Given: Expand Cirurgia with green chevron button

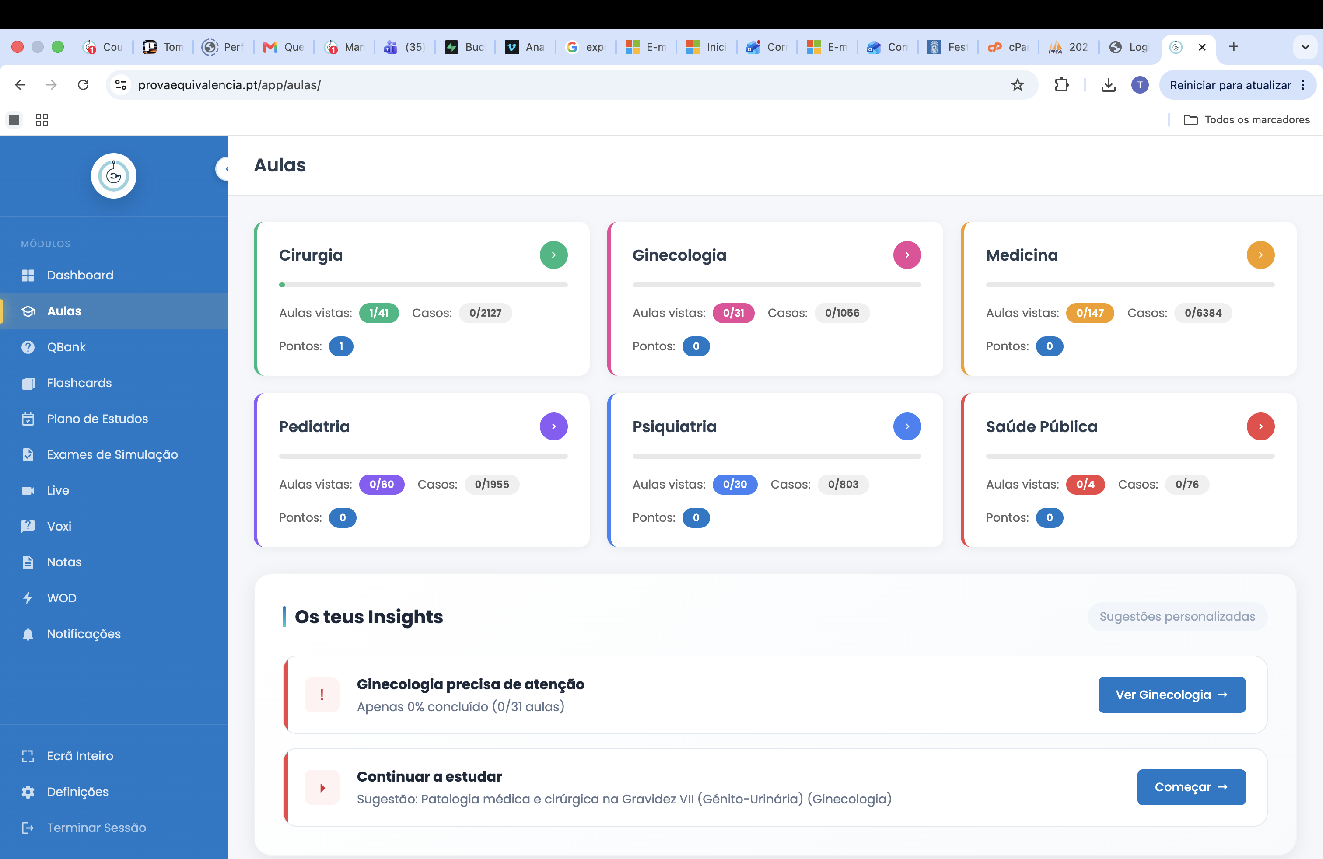Looking at the screenshot, I should 553,255.
